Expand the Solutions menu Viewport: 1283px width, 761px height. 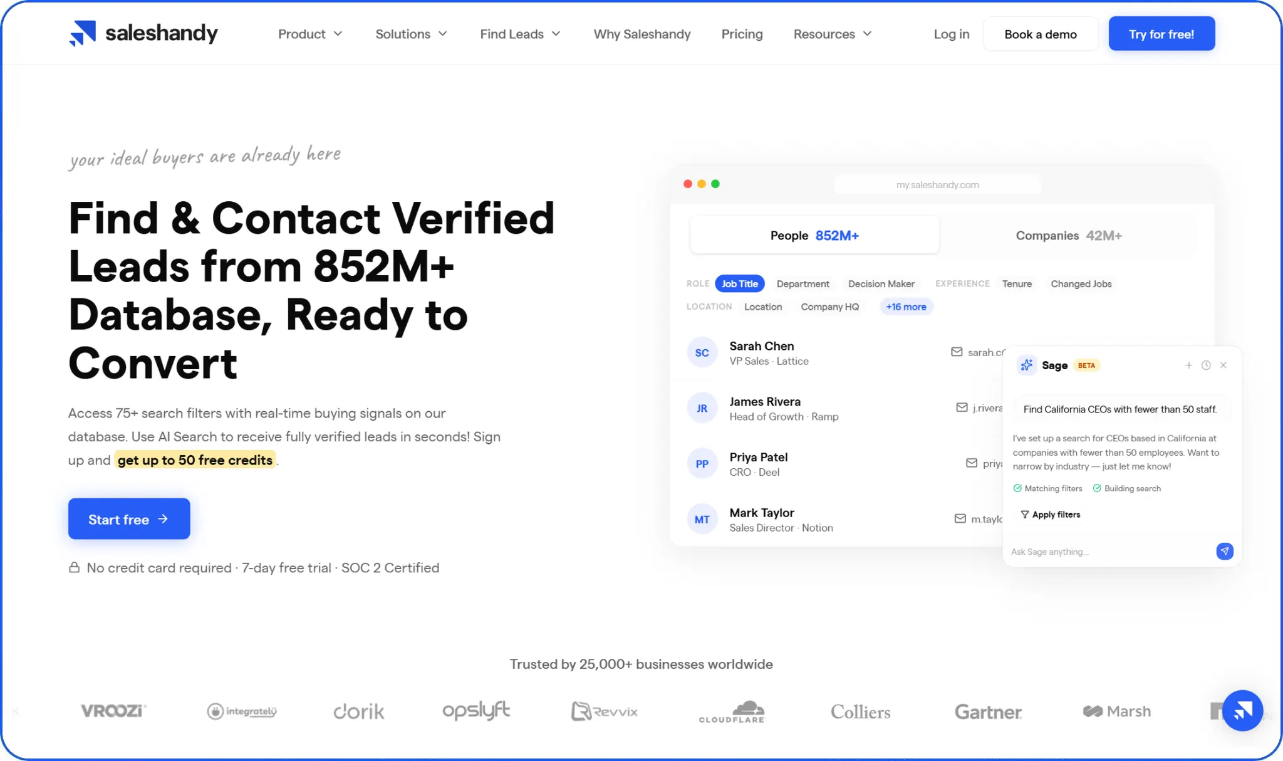click(x=411, y=34)
